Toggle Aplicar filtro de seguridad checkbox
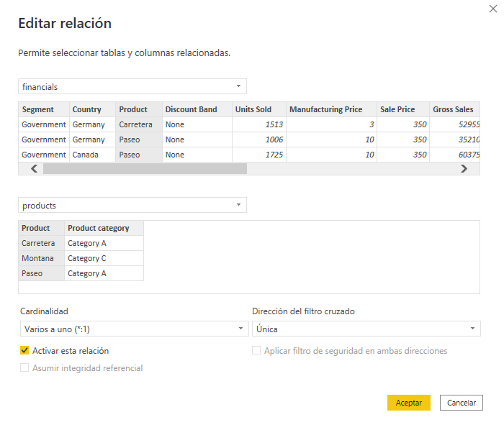Screen dimensions: 504x430 [257, 351]
